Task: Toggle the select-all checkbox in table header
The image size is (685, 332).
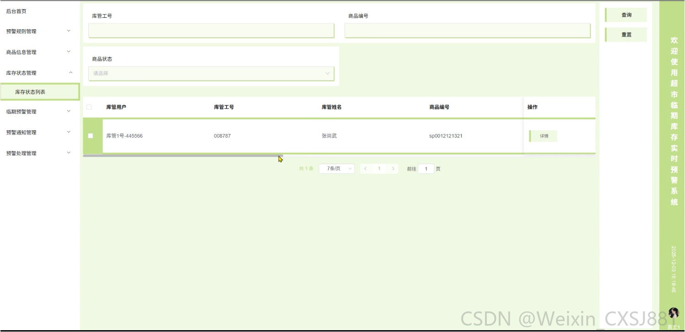Action: coord(89,107)
